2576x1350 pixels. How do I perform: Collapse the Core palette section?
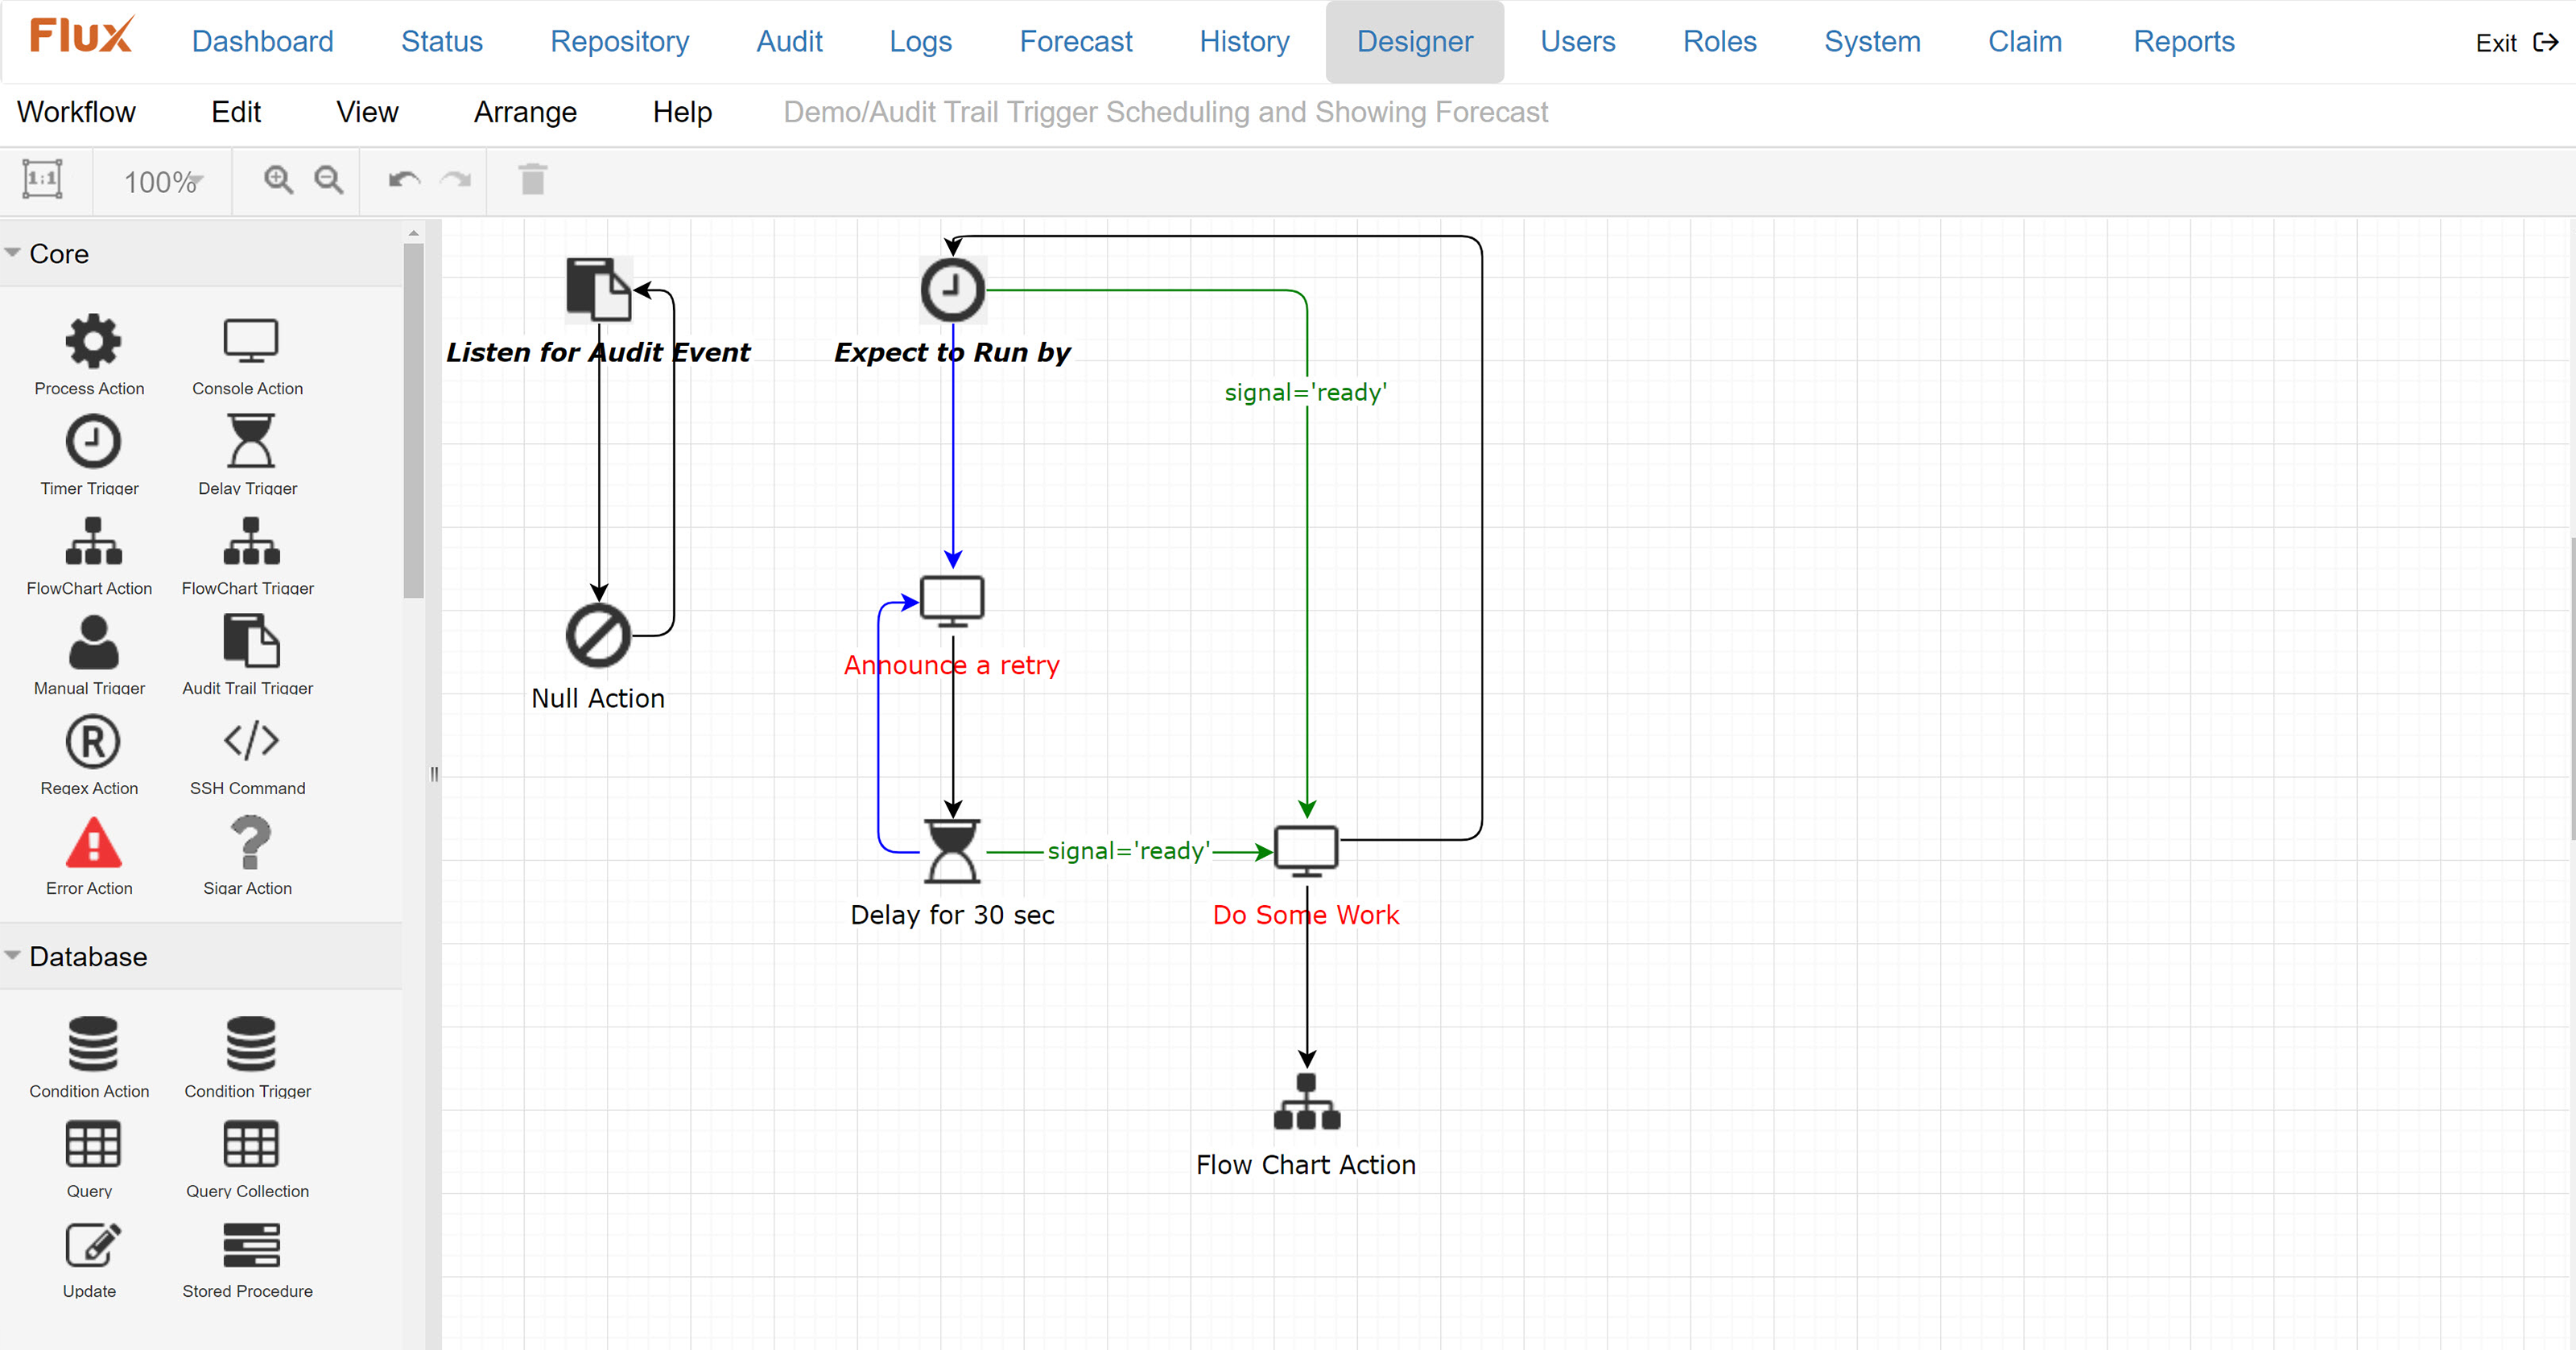[58, 253]
